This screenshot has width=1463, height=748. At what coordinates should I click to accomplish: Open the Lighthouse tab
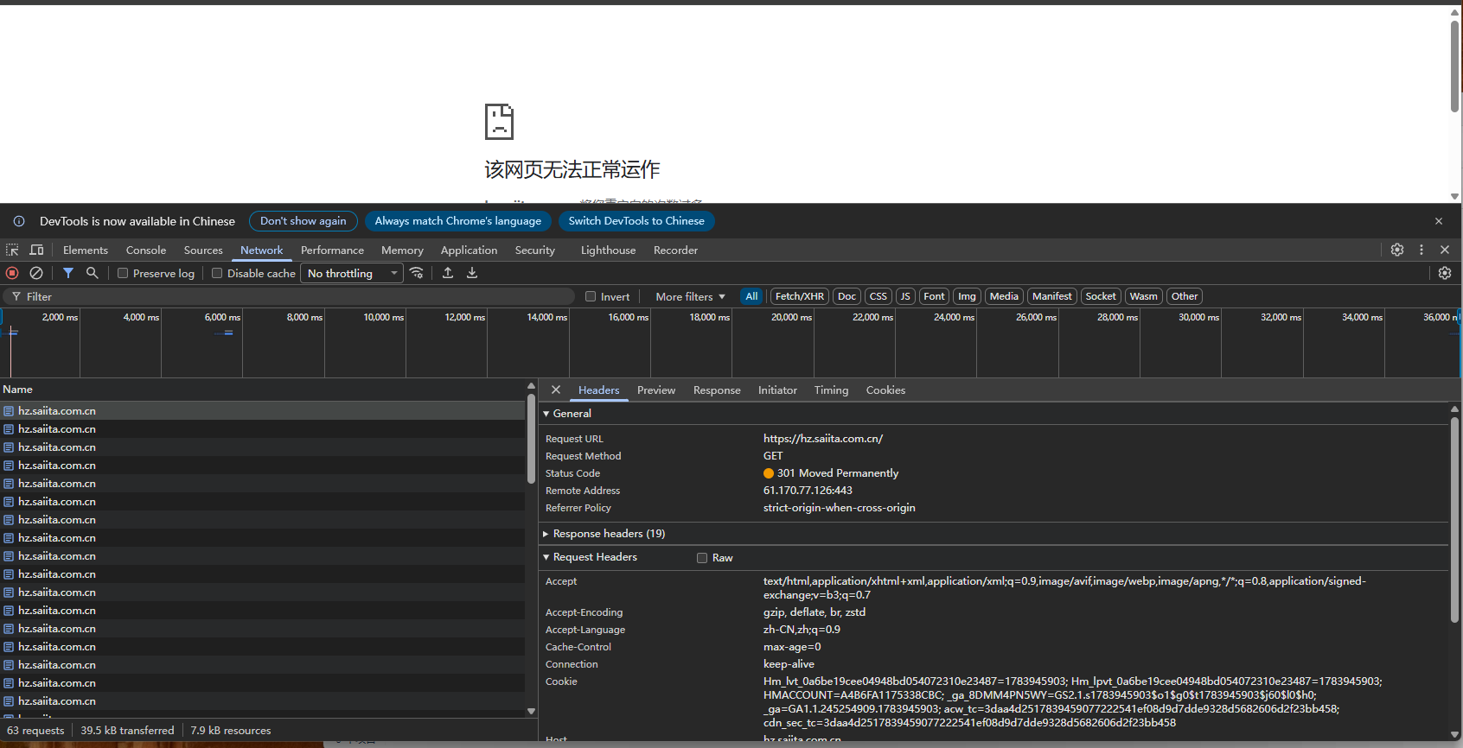[608, 250]
